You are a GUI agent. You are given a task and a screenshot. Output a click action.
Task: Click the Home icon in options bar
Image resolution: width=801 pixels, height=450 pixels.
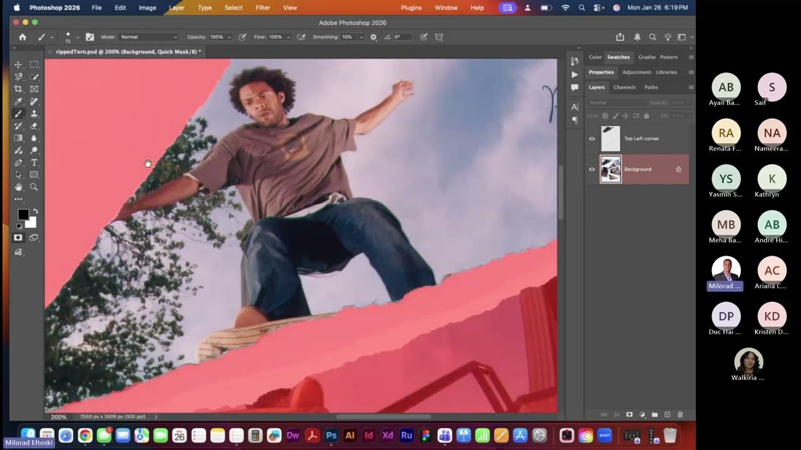tap(23, 37)
